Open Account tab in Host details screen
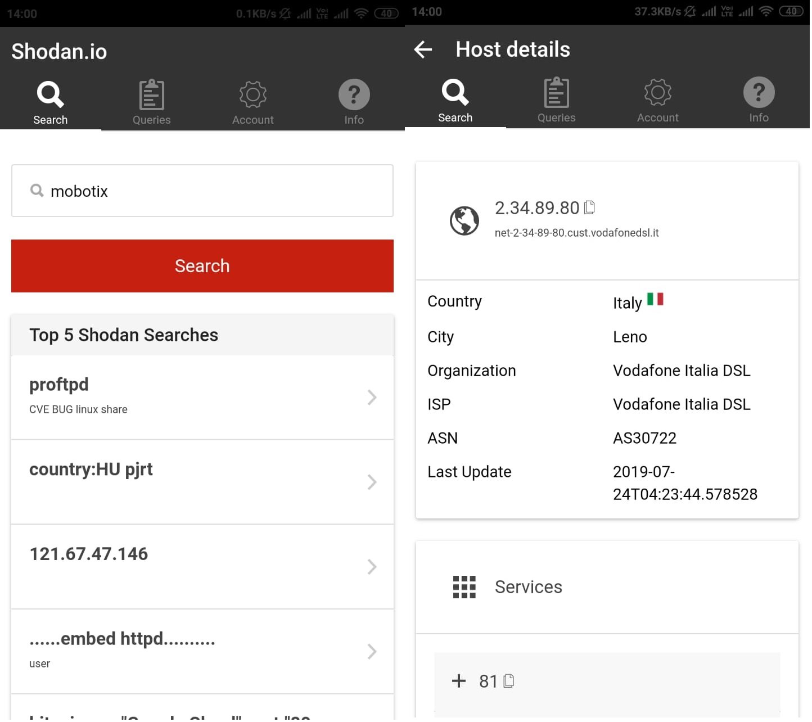 [x=658, y=101]
